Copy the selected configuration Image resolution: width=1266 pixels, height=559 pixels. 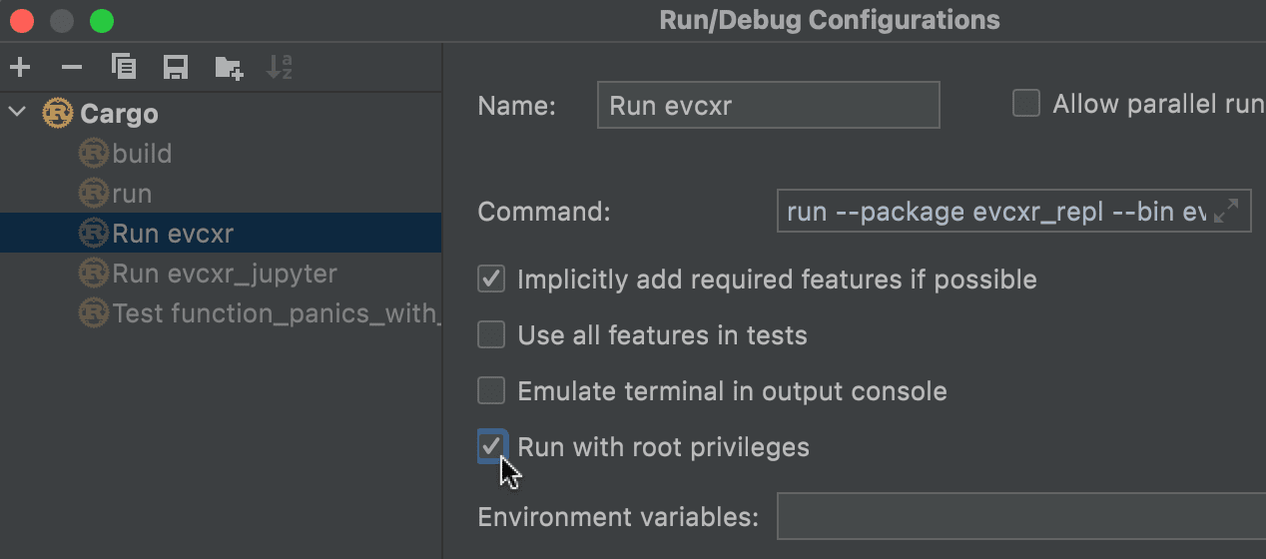point(124,67)
